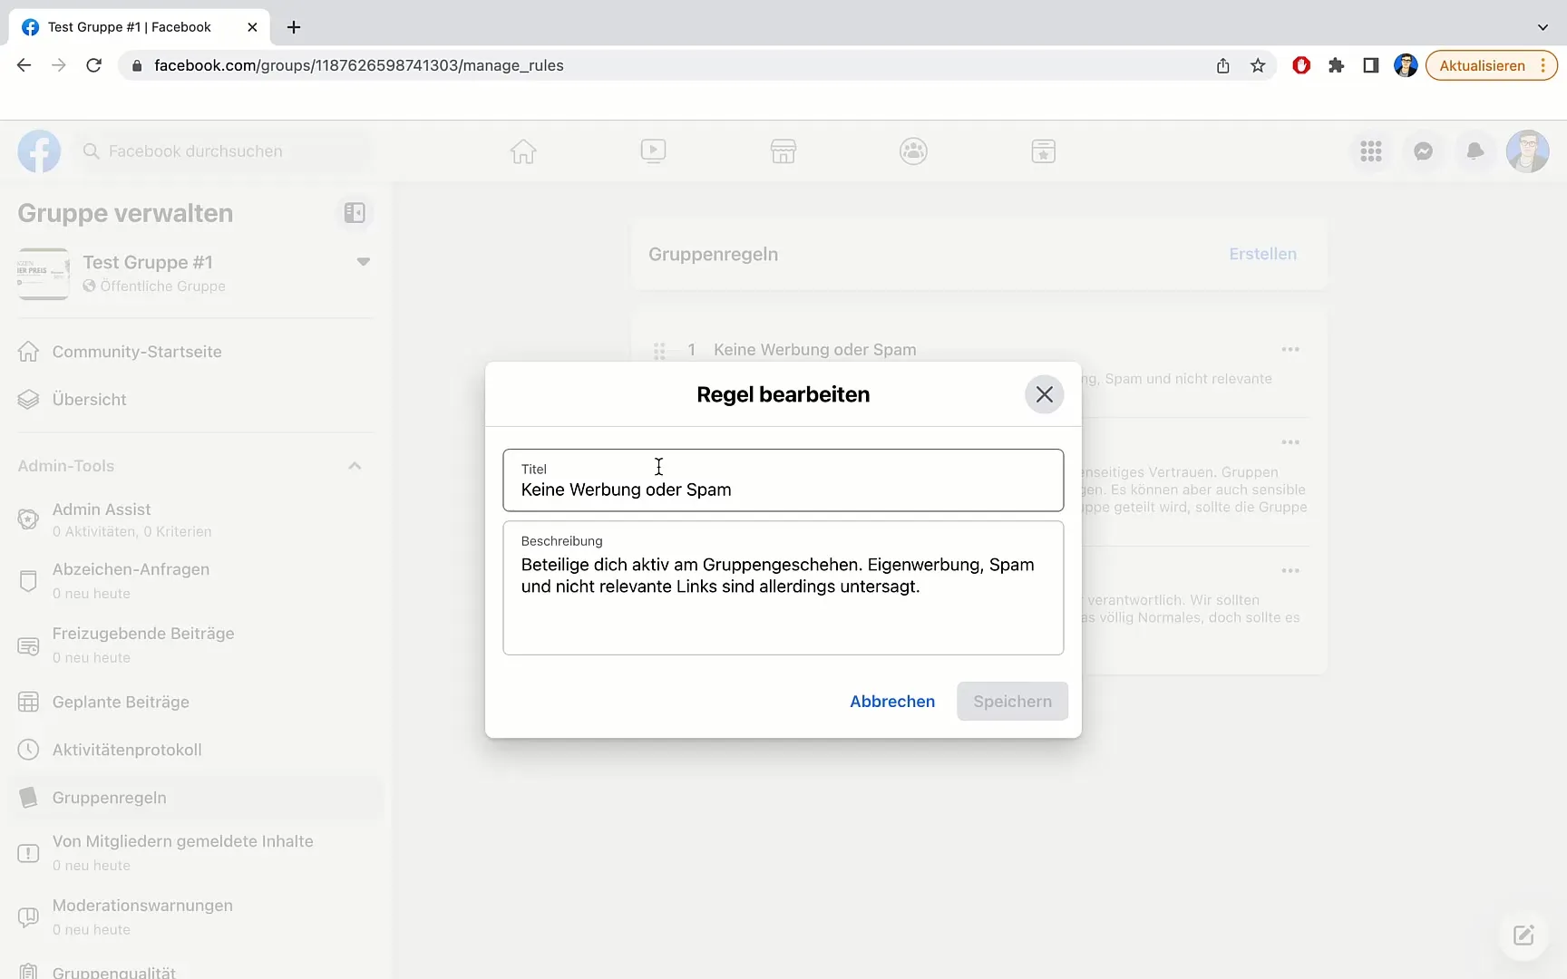The image size is (1567, 979).
Task: Click the Erstellen link in Gruppenregeln
Action: point(1262,255)
